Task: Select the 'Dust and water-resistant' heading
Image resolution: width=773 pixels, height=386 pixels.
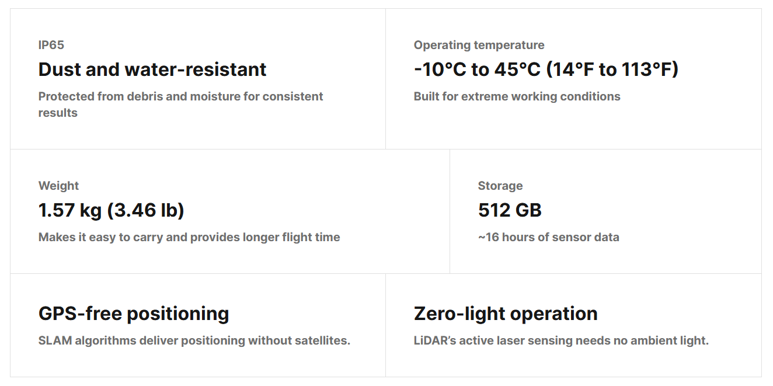Action: coord(152,69)
